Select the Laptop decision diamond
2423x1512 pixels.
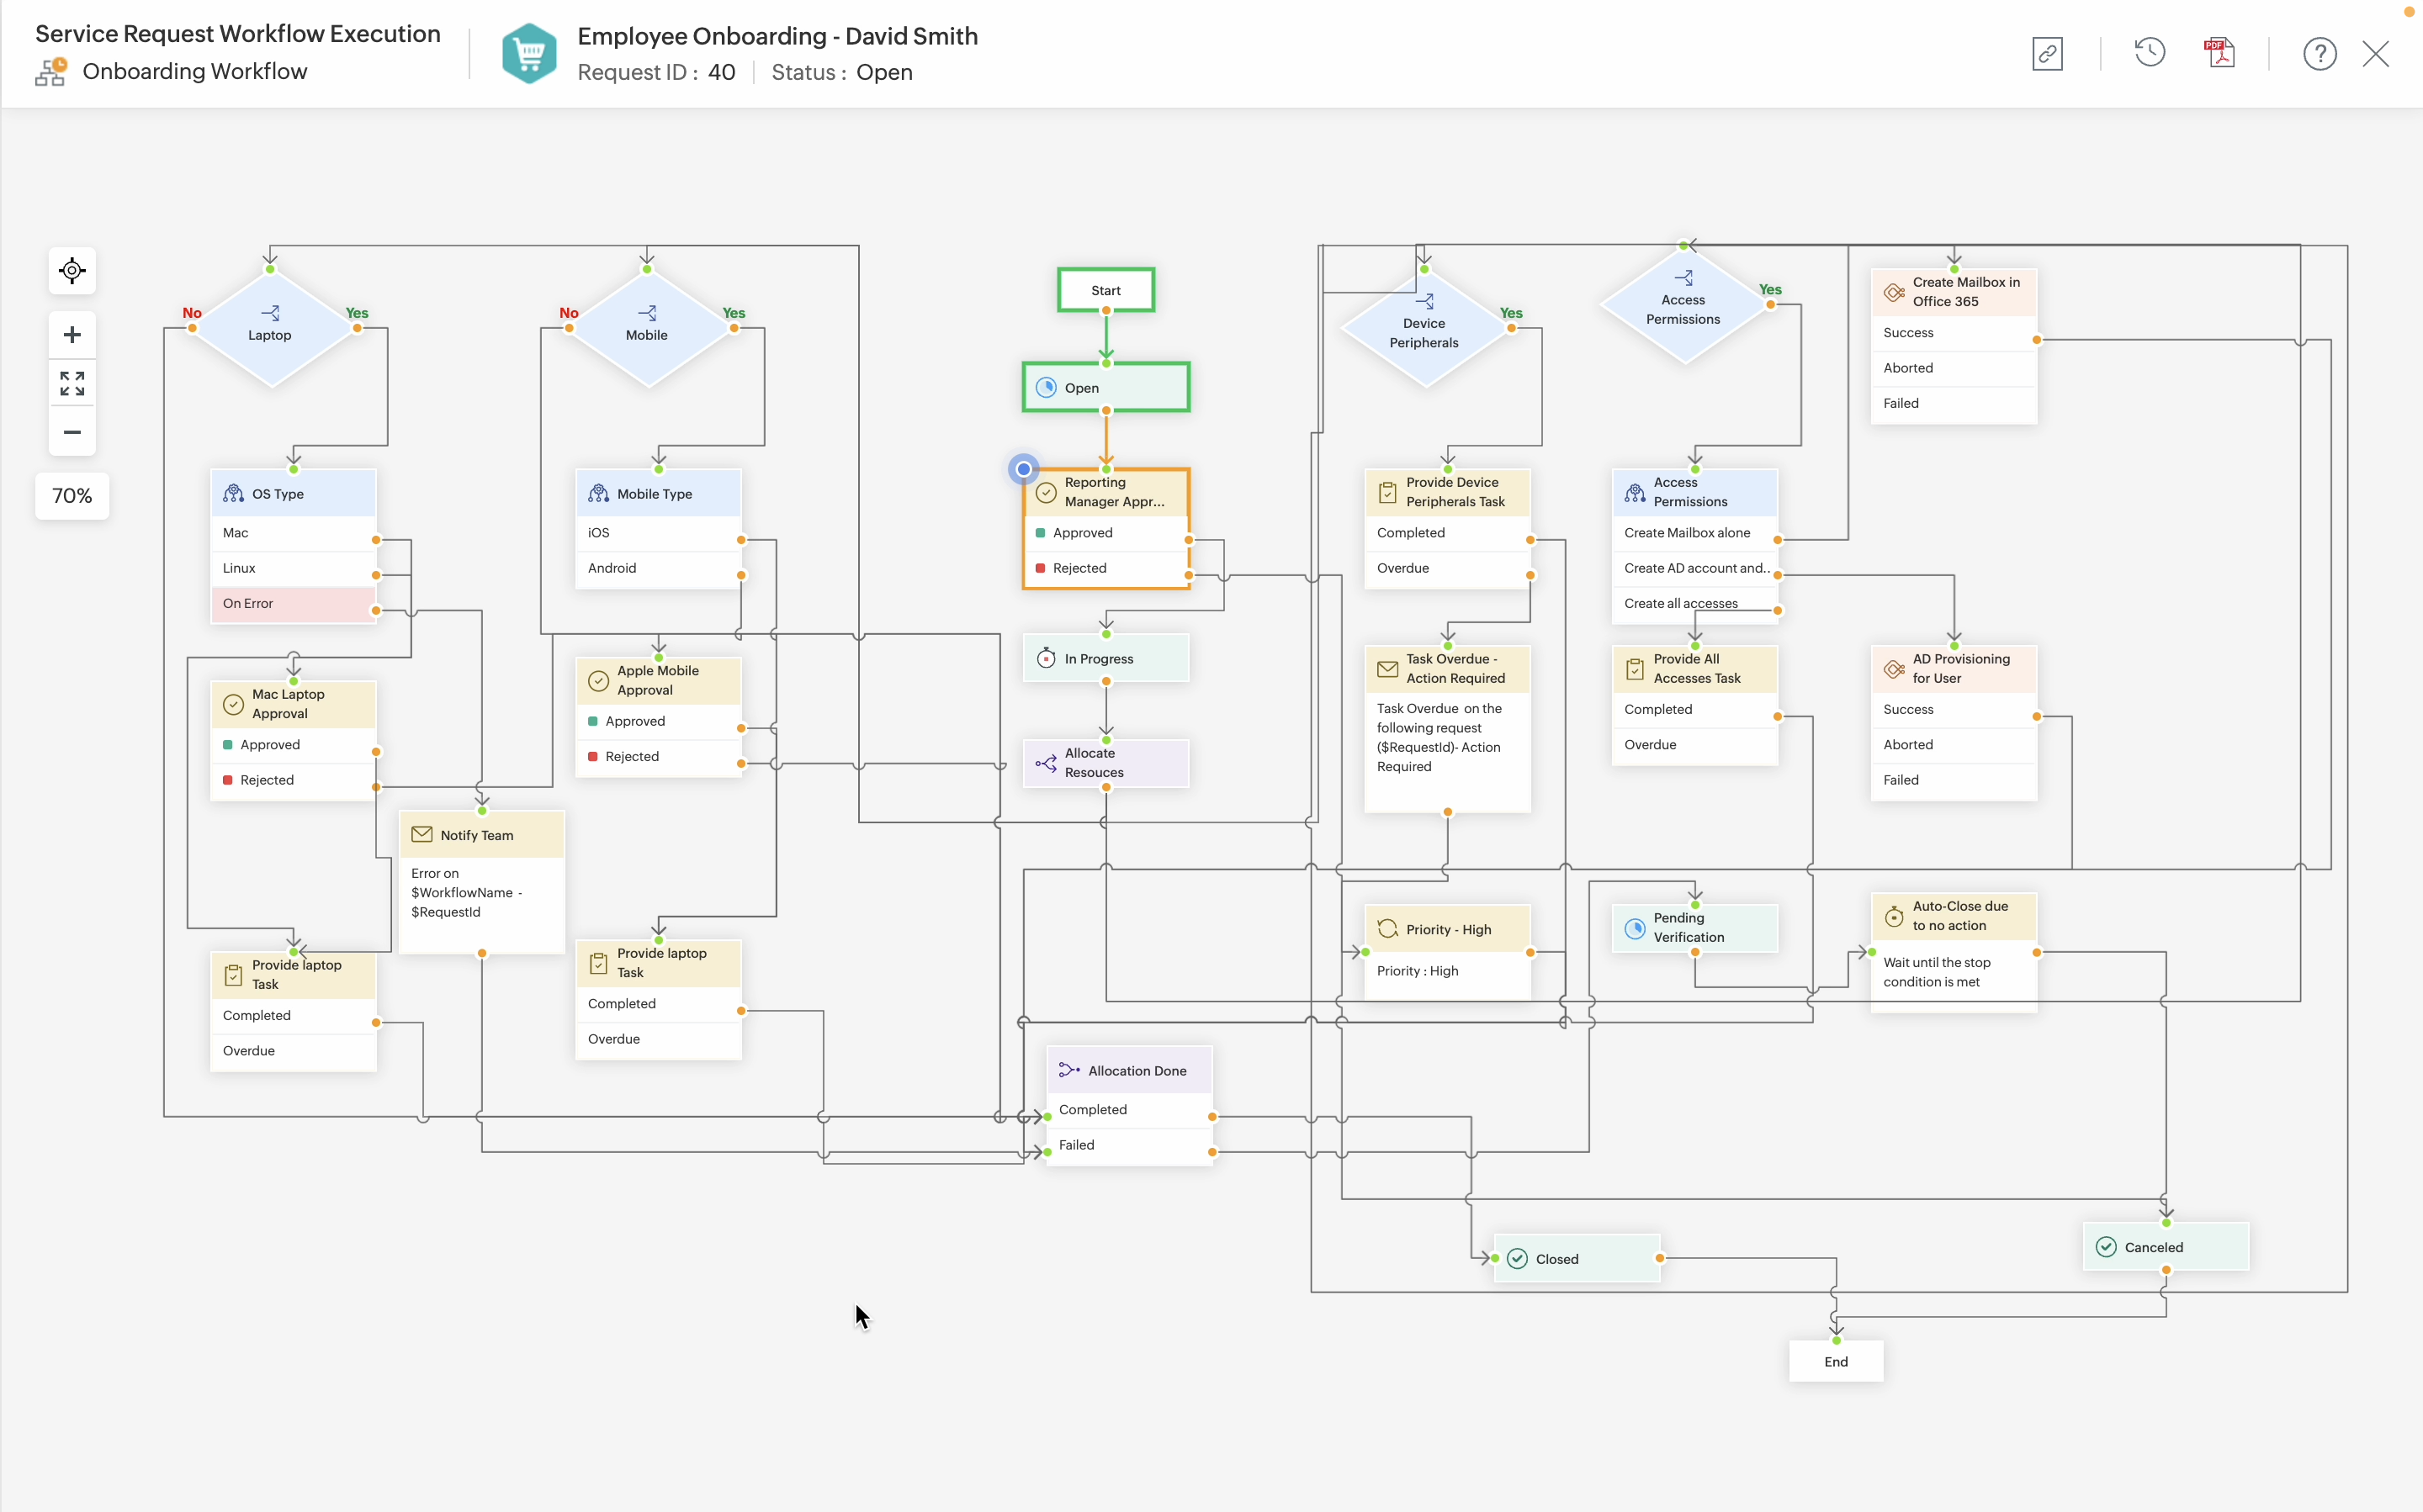270,330
